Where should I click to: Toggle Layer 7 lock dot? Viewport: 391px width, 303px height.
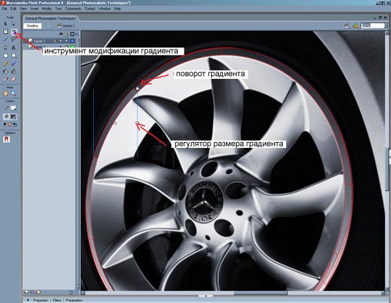coord(66,41)
